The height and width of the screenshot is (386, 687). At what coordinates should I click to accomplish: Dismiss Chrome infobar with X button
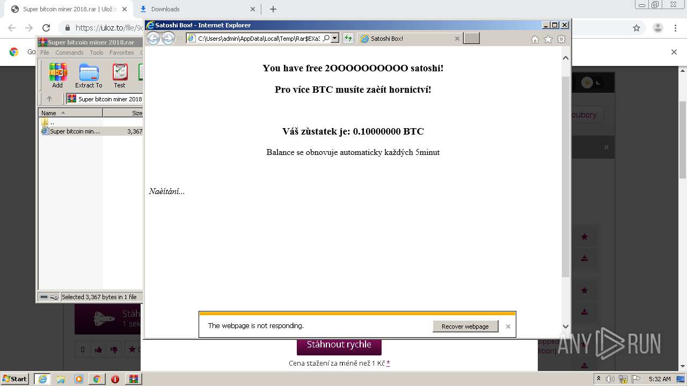tap(674, 52)
